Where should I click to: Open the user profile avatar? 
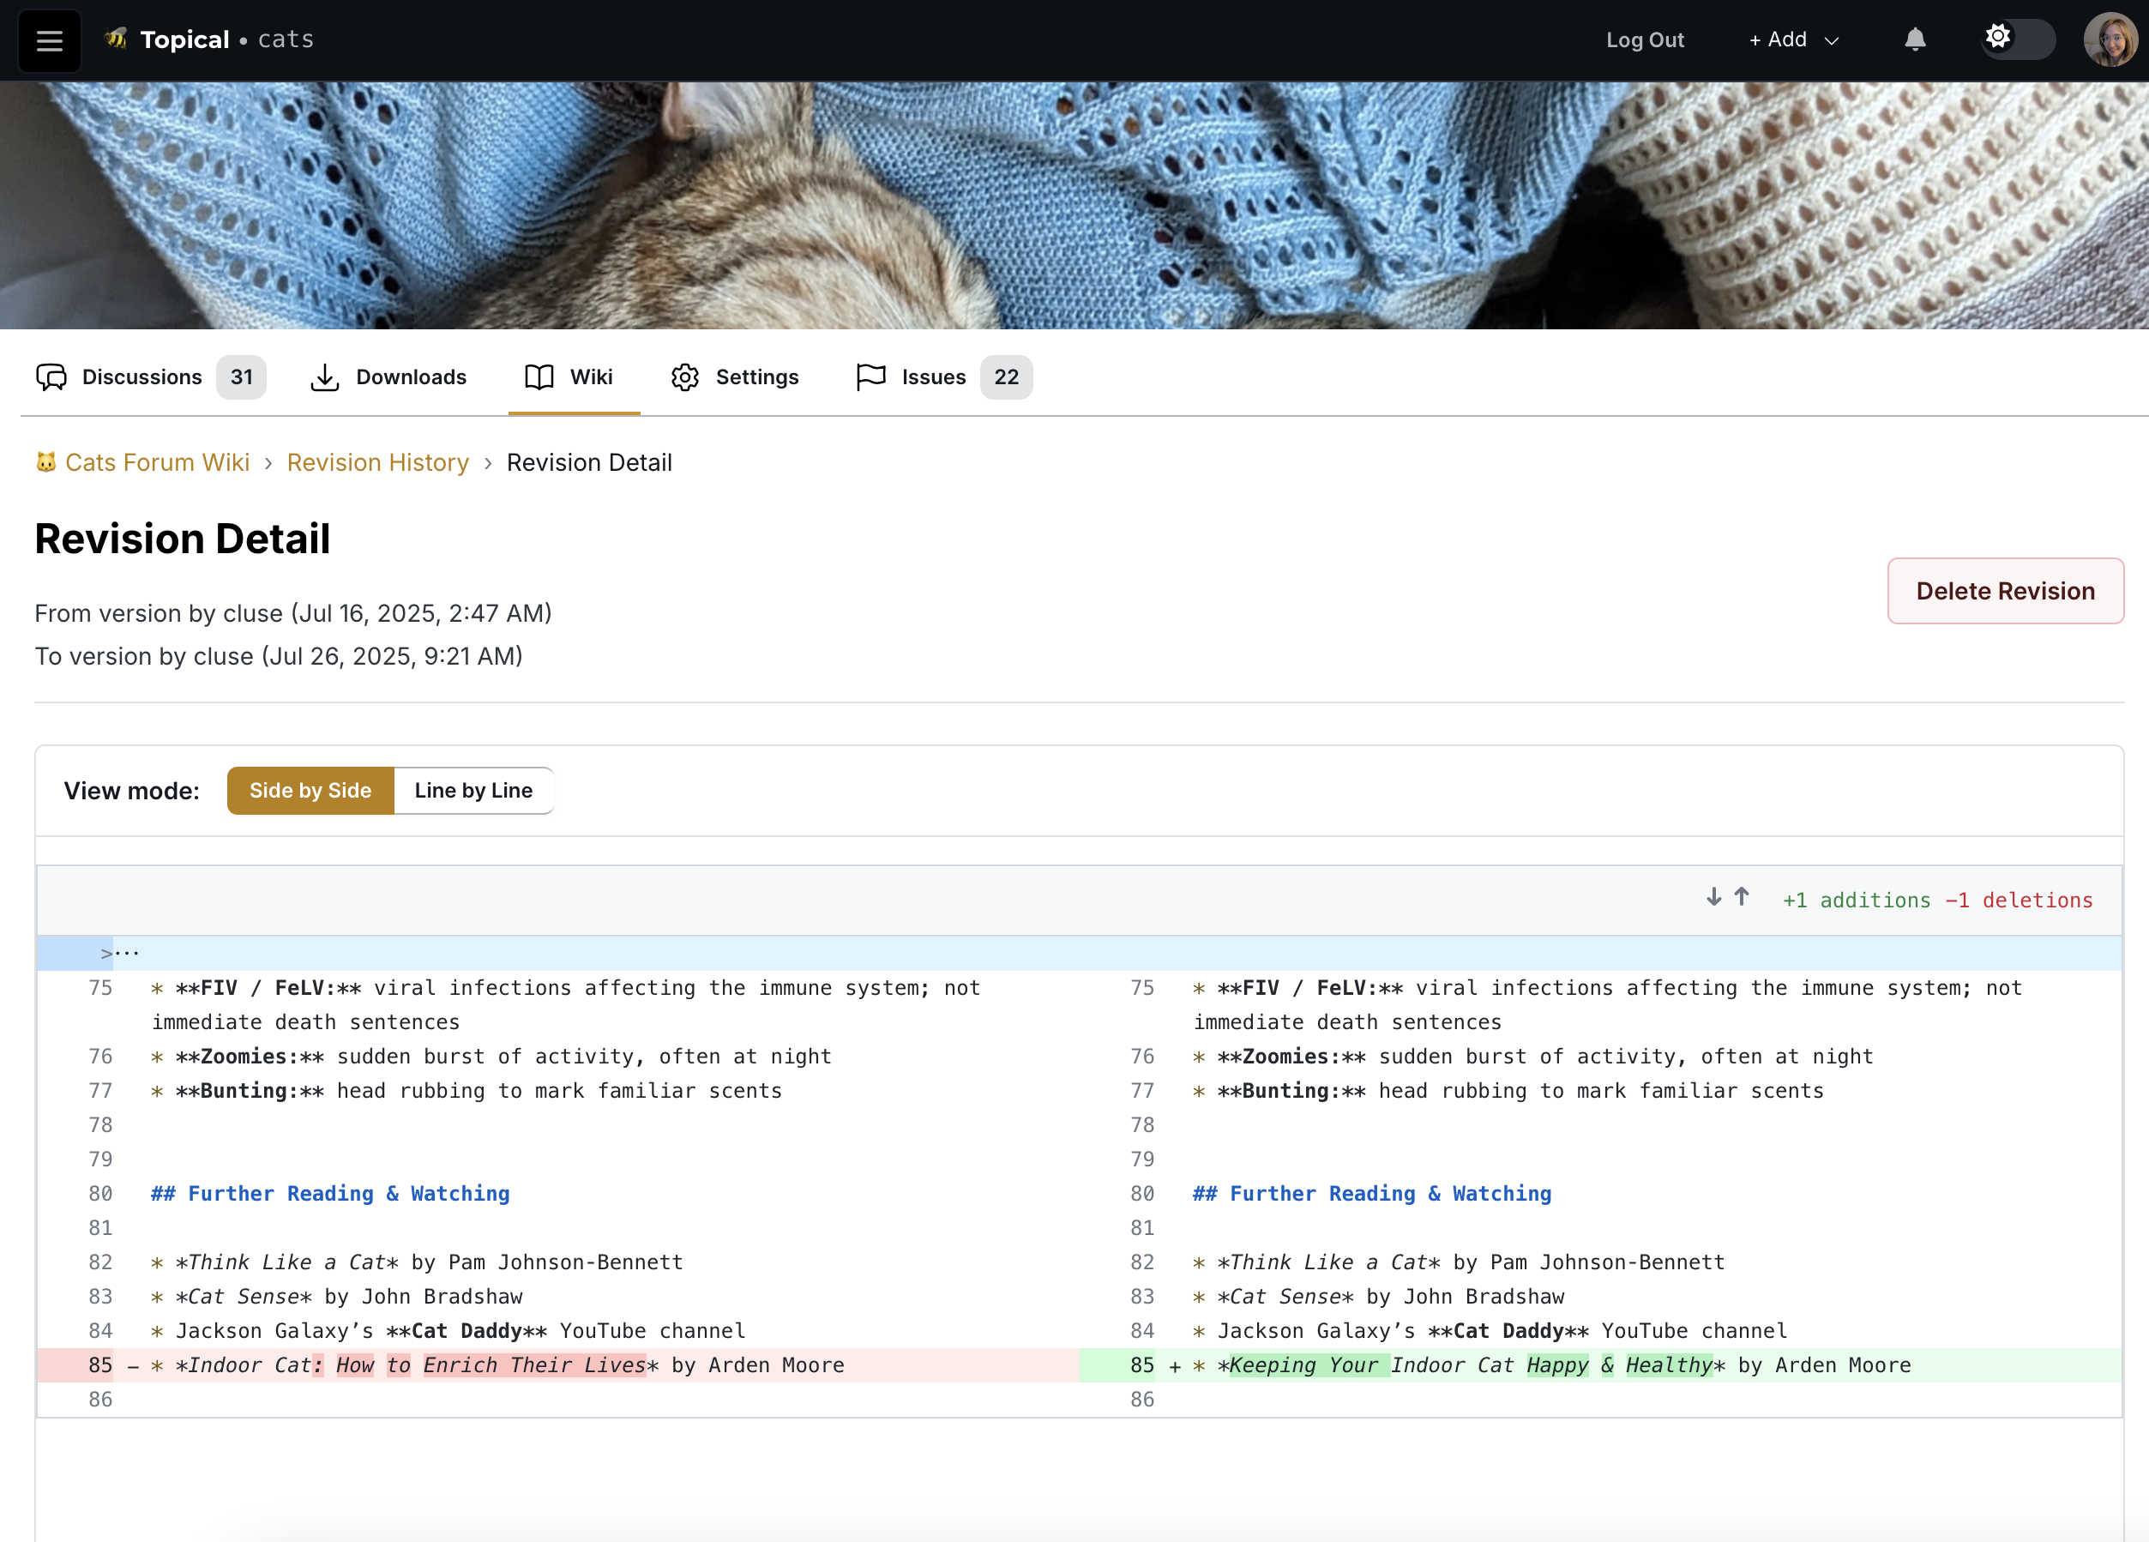coord(2110,39)
